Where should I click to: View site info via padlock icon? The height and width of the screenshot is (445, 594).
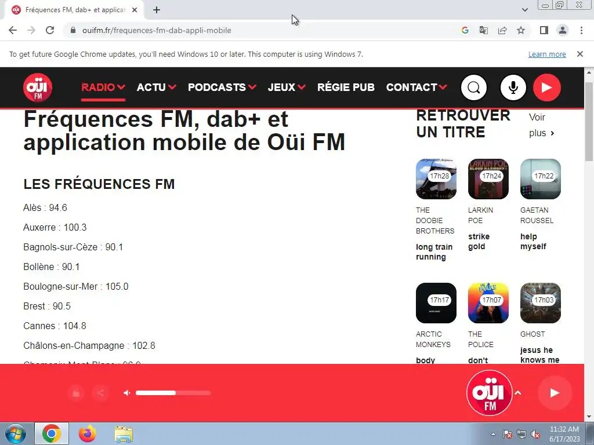74,30
